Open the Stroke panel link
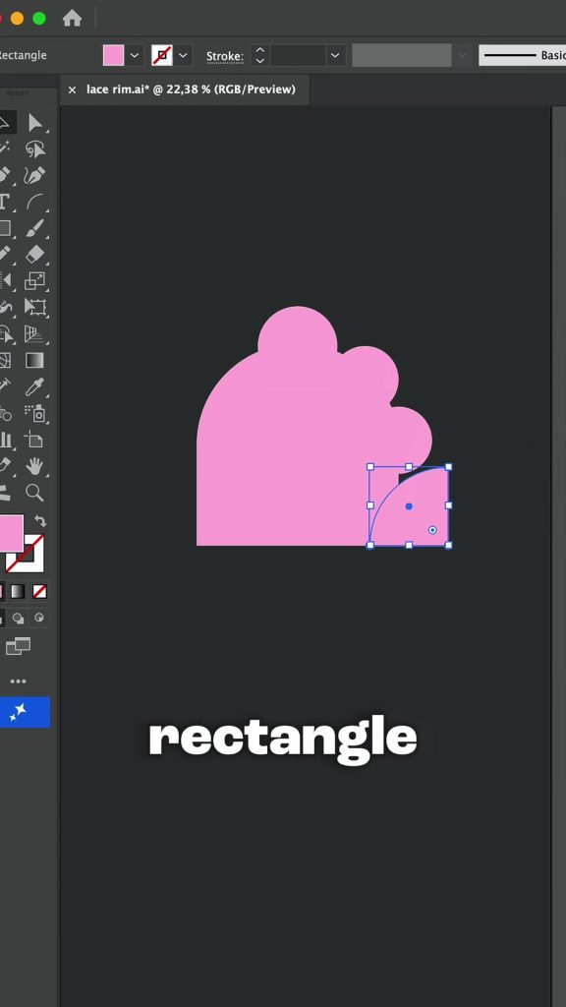Screen dimensions: 566x1007 tap(225, 56)
